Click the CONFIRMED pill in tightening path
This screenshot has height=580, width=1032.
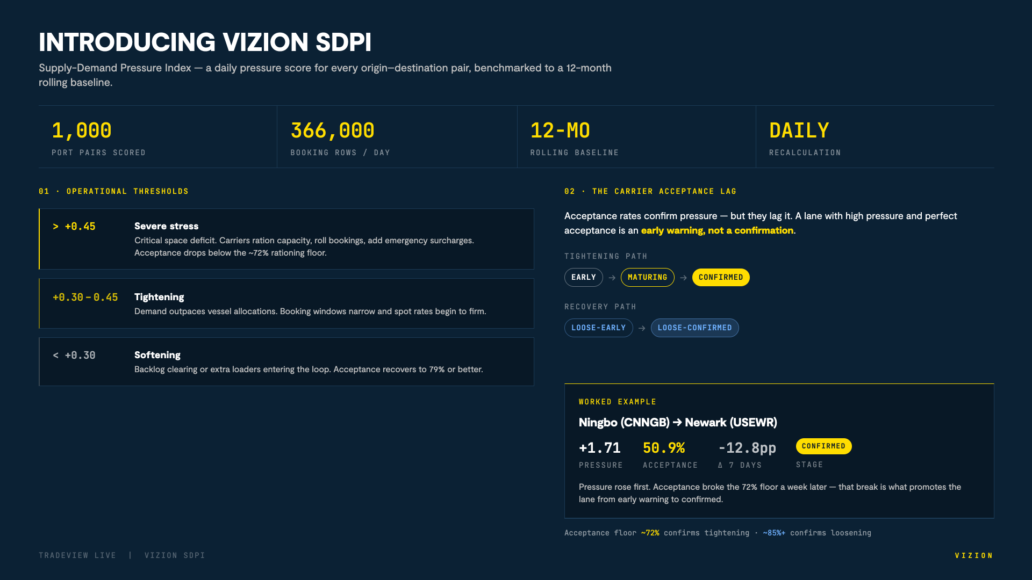[721, 277]
